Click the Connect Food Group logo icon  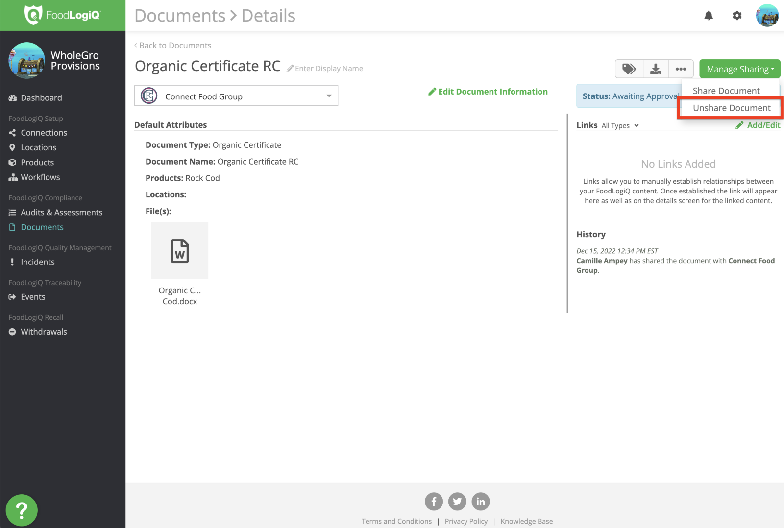149,96
